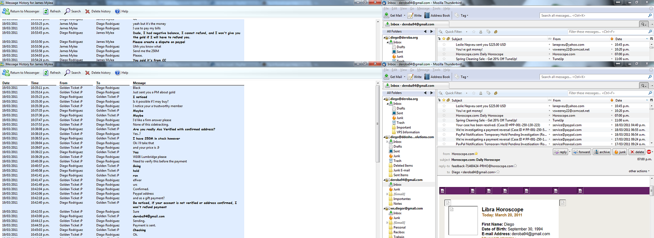Star the PayPal Notification dated 18/03/2011 06:54 a.m.

point(444,134)
